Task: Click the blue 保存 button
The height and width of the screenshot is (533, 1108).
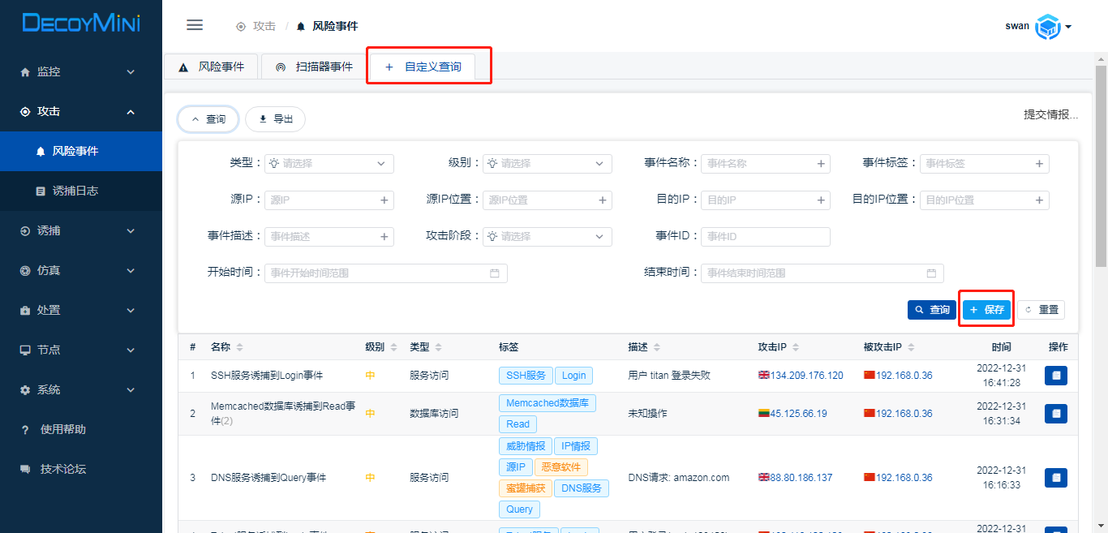Action: point(986,310)
